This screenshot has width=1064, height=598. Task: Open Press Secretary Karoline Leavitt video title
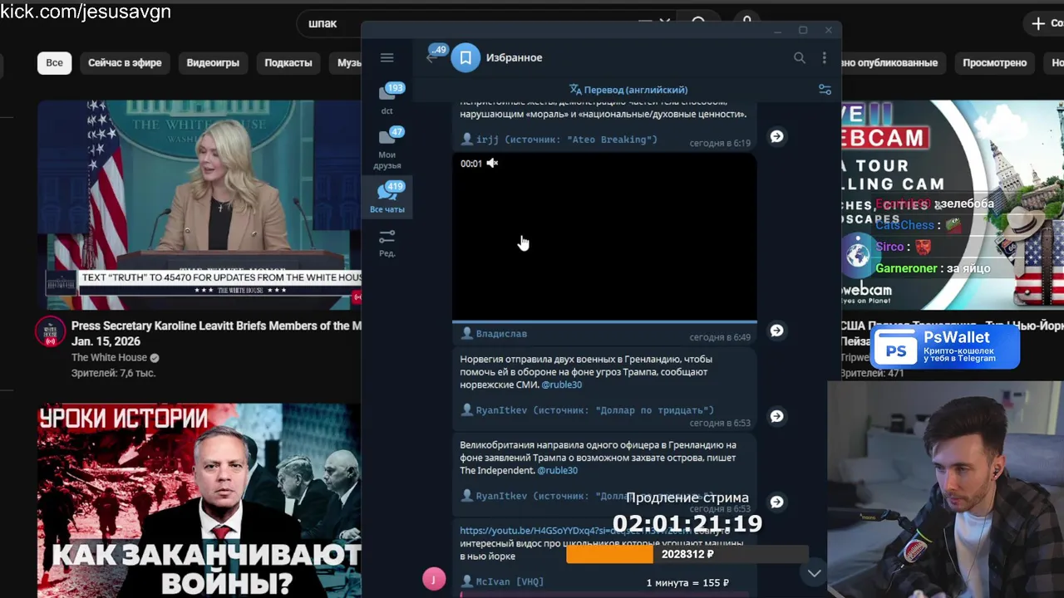(x=216, y=333)
